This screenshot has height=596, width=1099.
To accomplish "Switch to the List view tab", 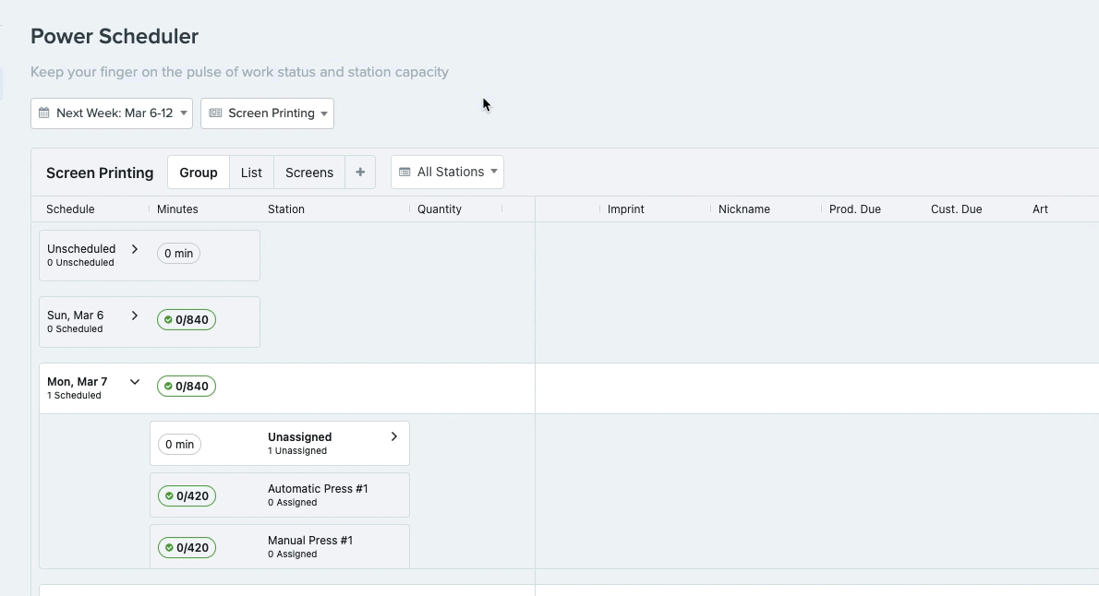I will (x=251, y=173).
